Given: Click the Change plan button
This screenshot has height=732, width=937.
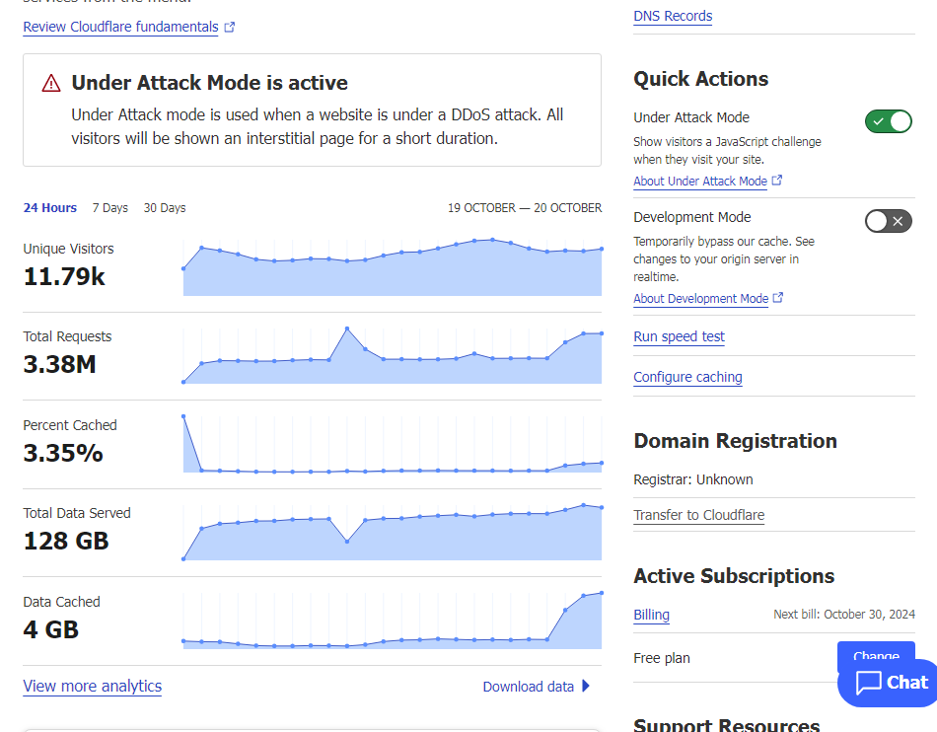Looking at the screenshot, I should [876, 652].
